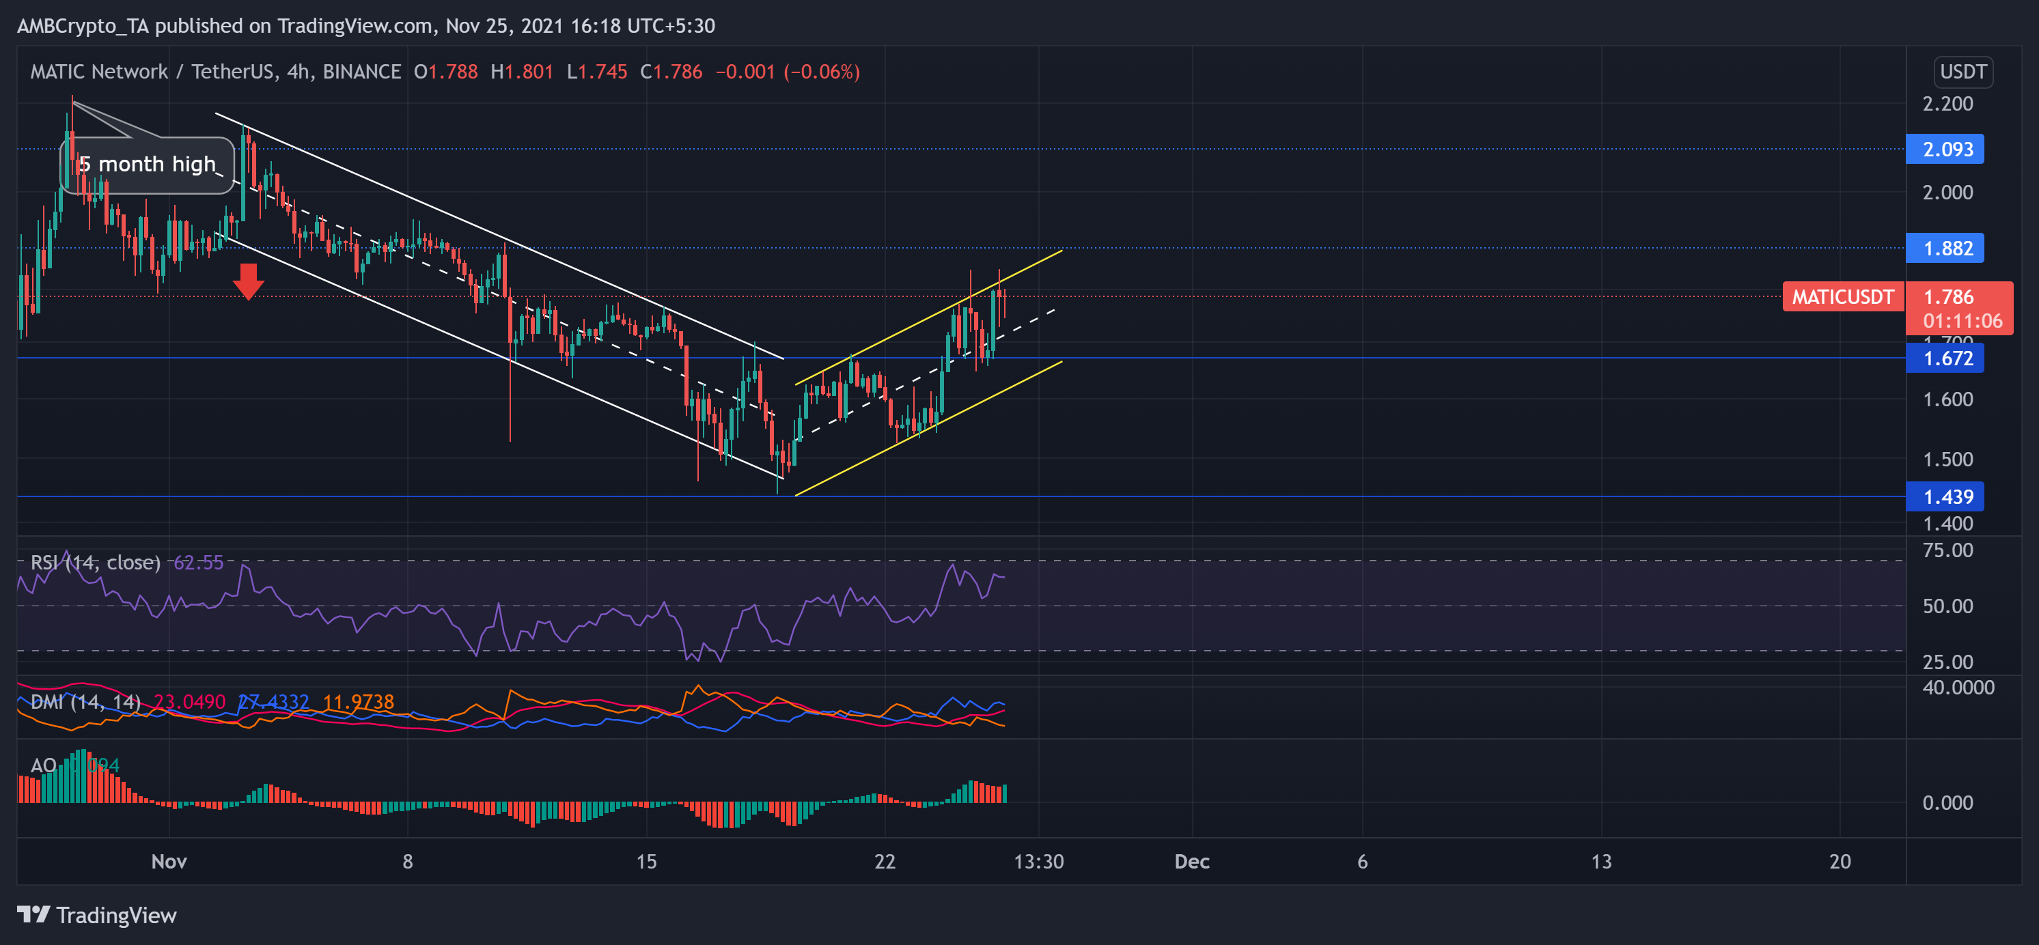
Task: Click the MATICUSDT symbol tag
Action: pos(1843,297)
